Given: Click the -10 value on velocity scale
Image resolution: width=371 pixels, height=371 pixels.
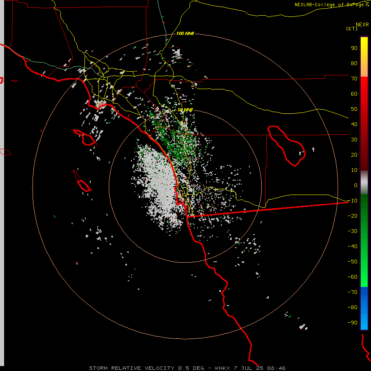Looking at the screenshot, I should [x=352, y=201].
